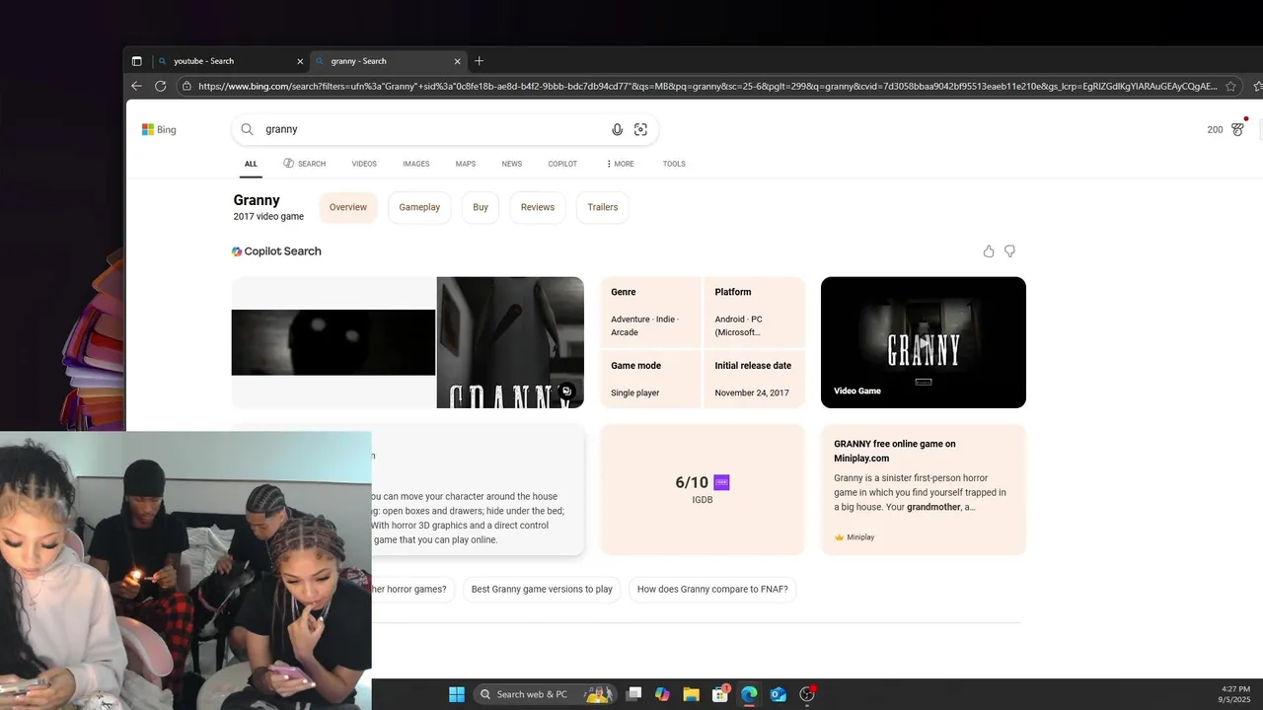Select the Overview pill
Screen dimensions: 1263x710
click(348, 207)
